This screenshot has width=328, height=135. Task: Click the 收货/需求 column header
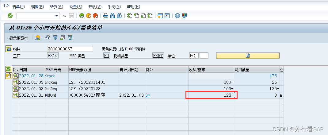click(x=211, y=70)
